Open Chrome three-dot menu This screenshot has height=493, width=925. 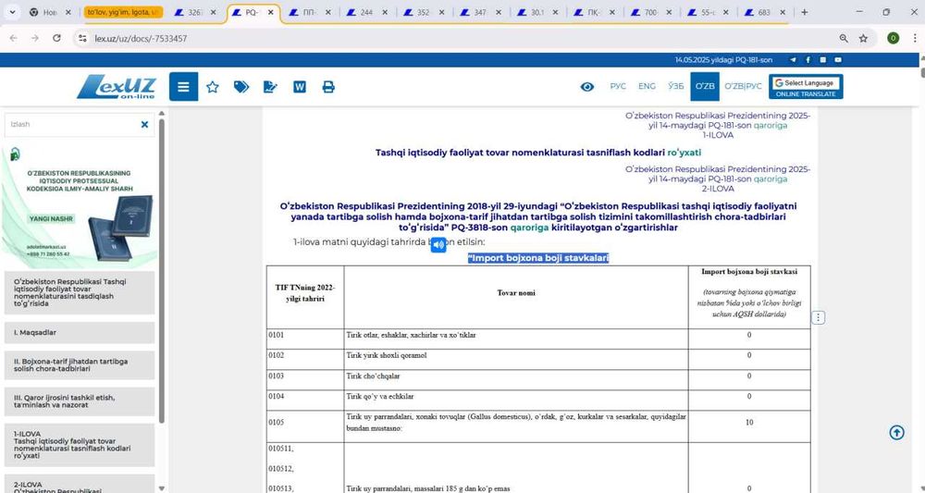pyautogui.click(x=913, y=38)
